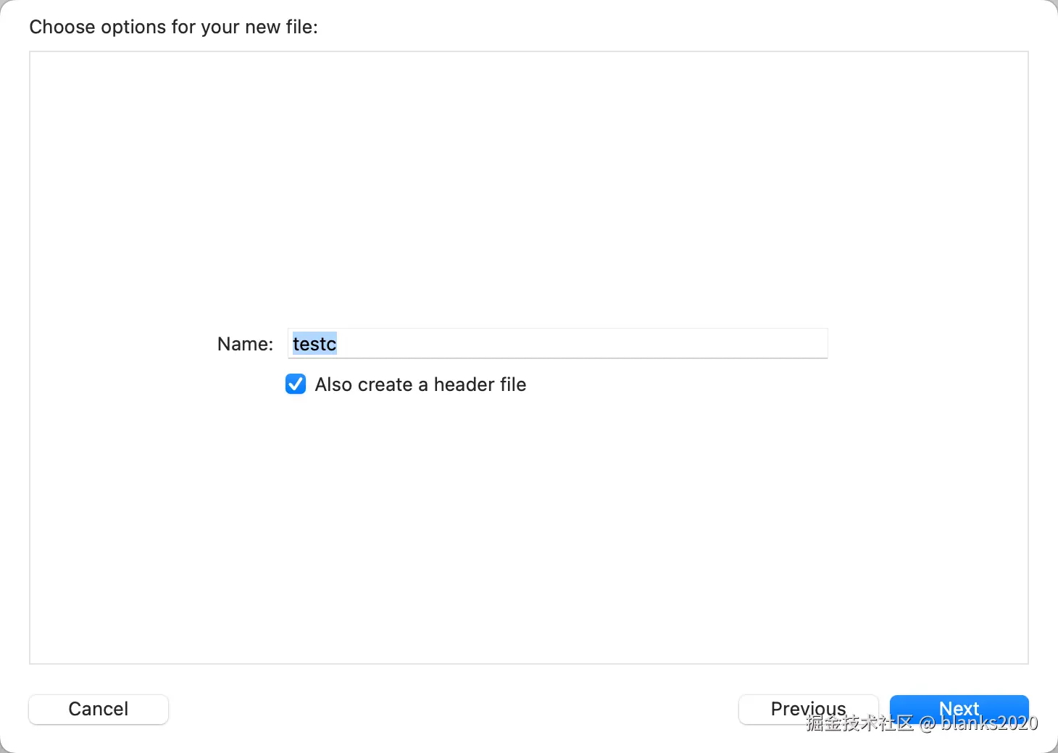Click the blanks2020 watermark text
This screenshot has height=753, width=1058.
pos(989,723)
